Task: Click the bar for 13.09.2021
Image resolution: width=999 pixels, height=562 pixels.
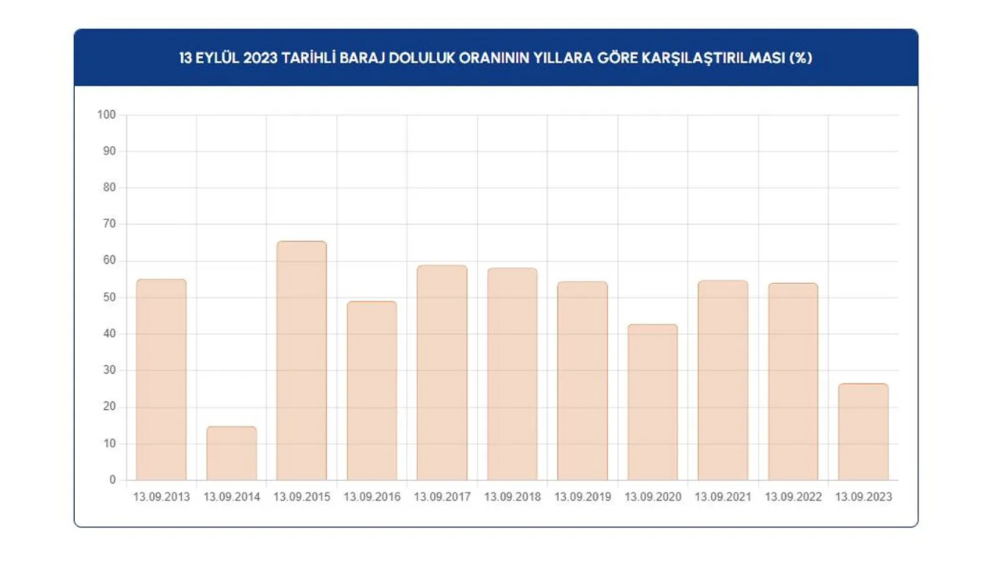Action: point(723,380)
